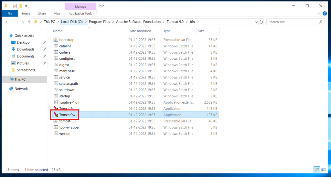Click the Tomcat9w application icon

[56, 115]
